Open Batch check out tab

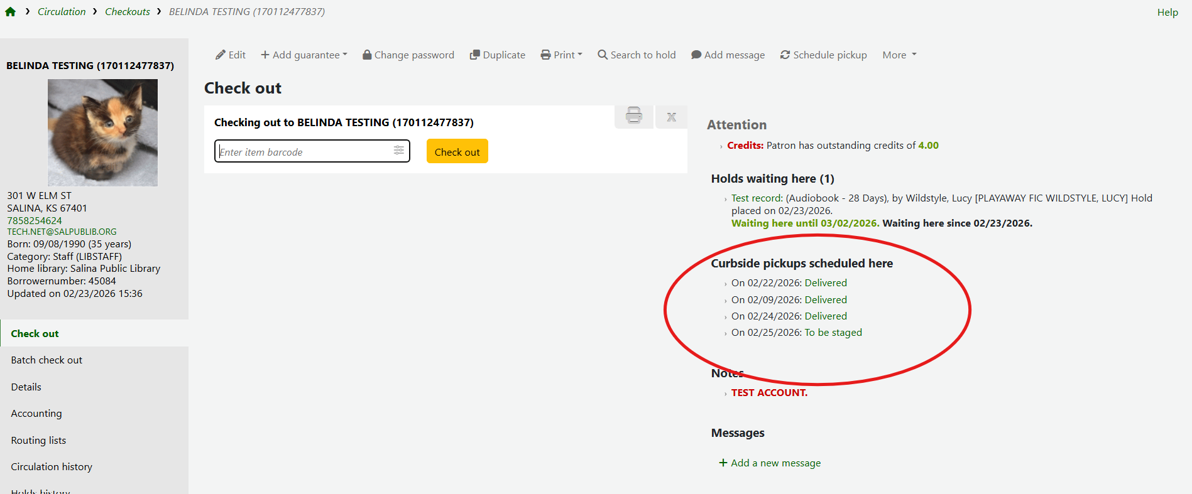(46, 360)
